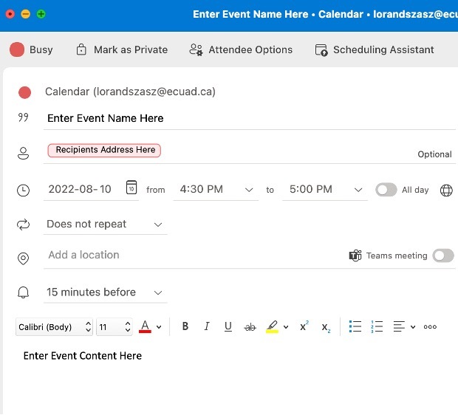Toggle the All day switch
This screenshot has width=458, height=415.
pyautogui.click(x=386, y=190)
